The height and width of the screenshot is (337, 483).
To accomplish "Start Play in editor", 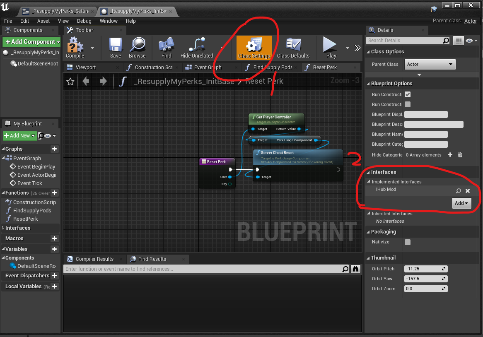I will click(331, 48).
